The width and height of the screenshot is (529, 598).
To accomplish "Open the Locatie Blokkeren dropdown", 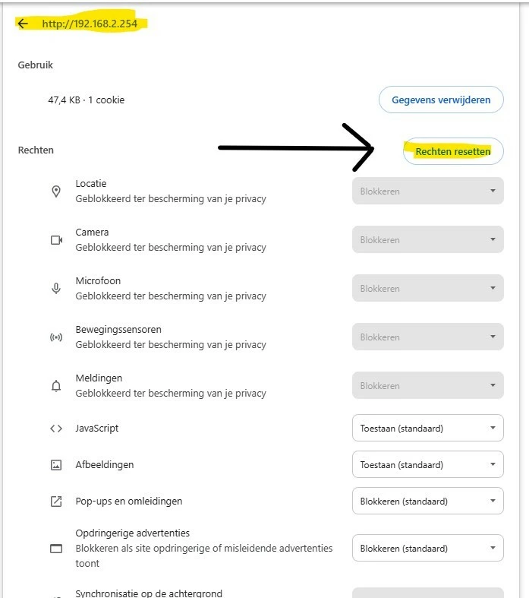I will pos(428,191).
